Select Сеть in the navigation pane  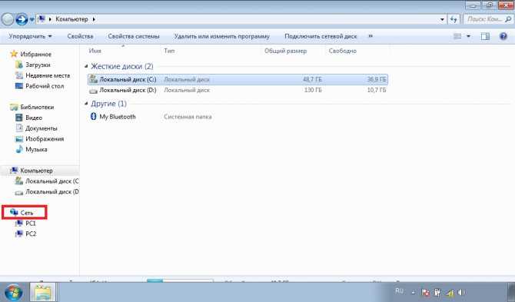(27, 213)
